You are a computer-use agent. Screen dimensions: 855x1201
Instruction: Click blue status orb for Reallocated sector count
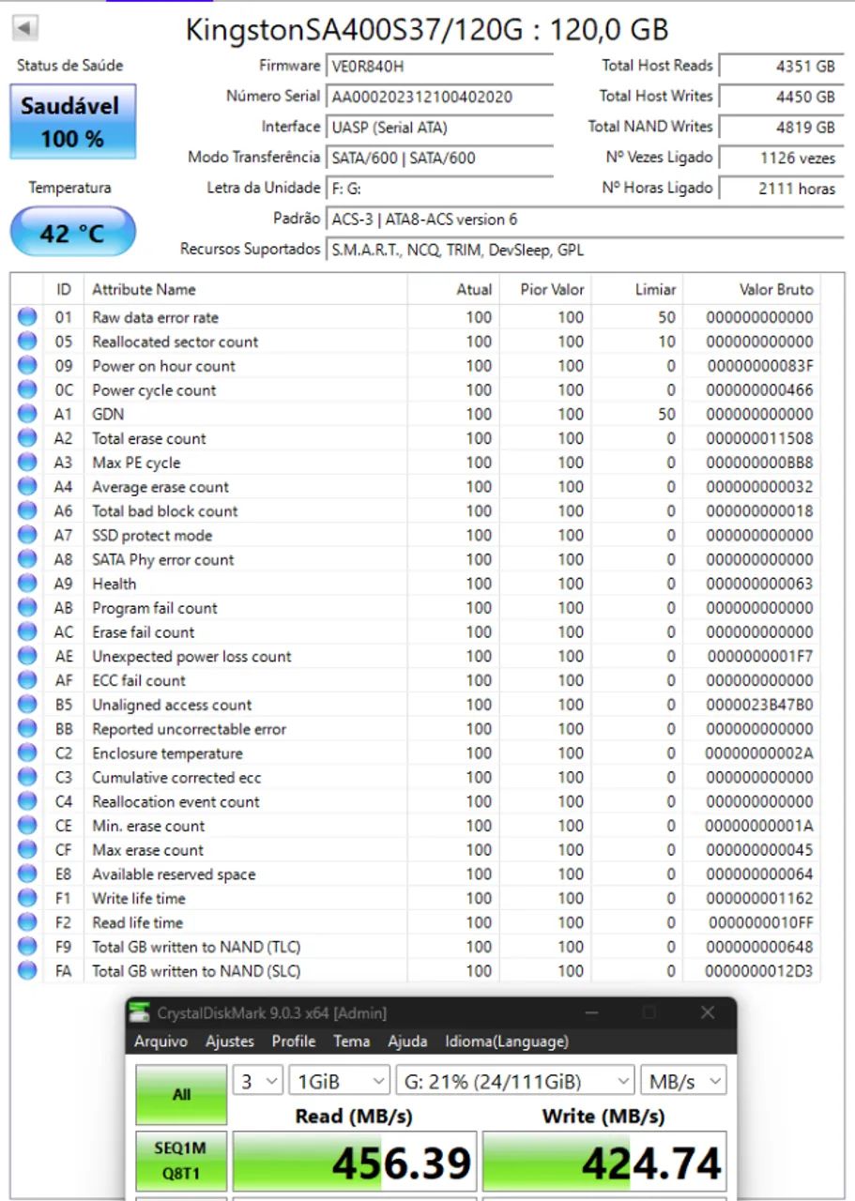[27, 342]
